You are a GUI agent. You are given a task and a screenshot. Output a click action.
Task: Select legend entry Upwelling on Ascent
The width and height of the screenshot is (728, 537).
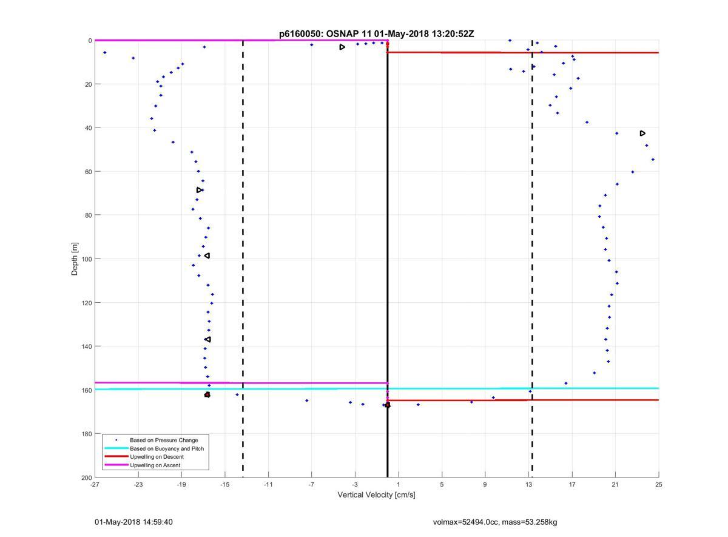(155, 465)
